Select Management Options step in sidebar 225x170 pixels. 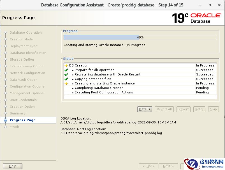(x=27, y=93)
